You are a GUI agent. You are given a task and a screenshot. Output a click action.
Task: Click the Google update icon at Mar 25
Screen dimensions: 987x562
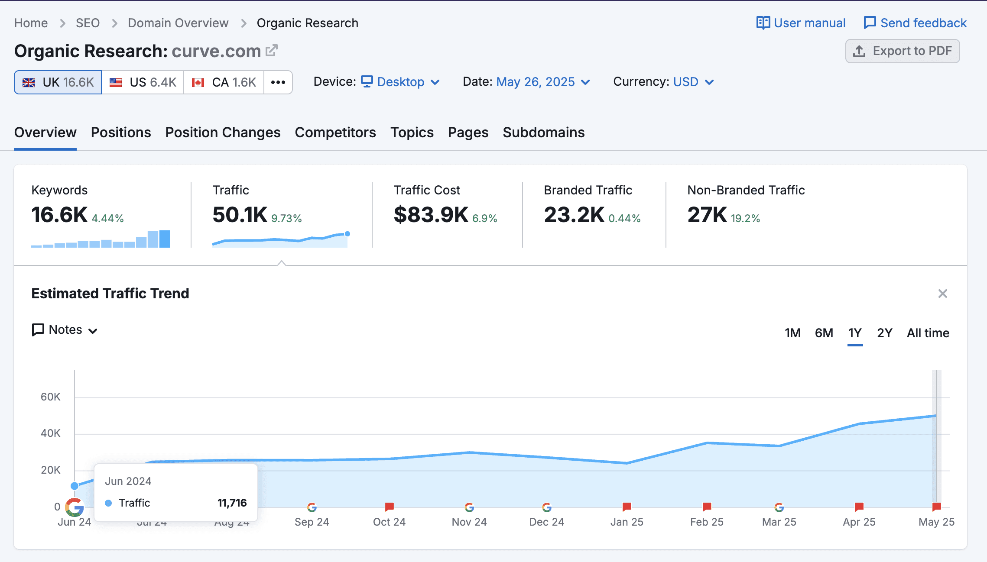[x=779, y=507]
